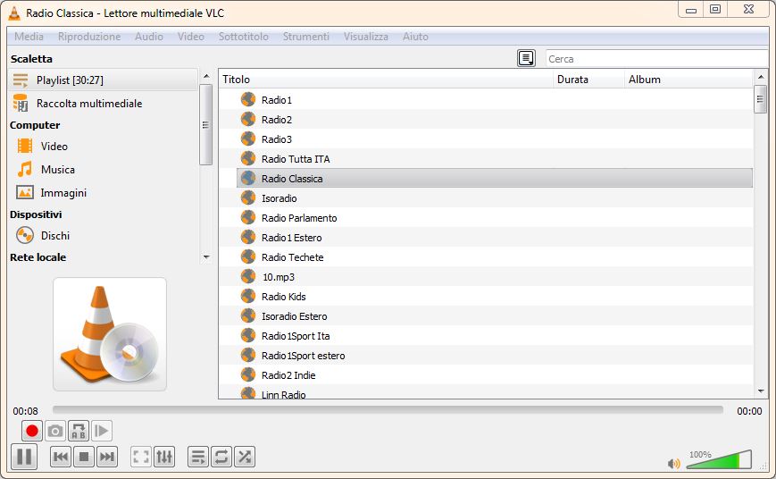Open the Visualizza menu

pyautogui.click(x=366, y=37)
